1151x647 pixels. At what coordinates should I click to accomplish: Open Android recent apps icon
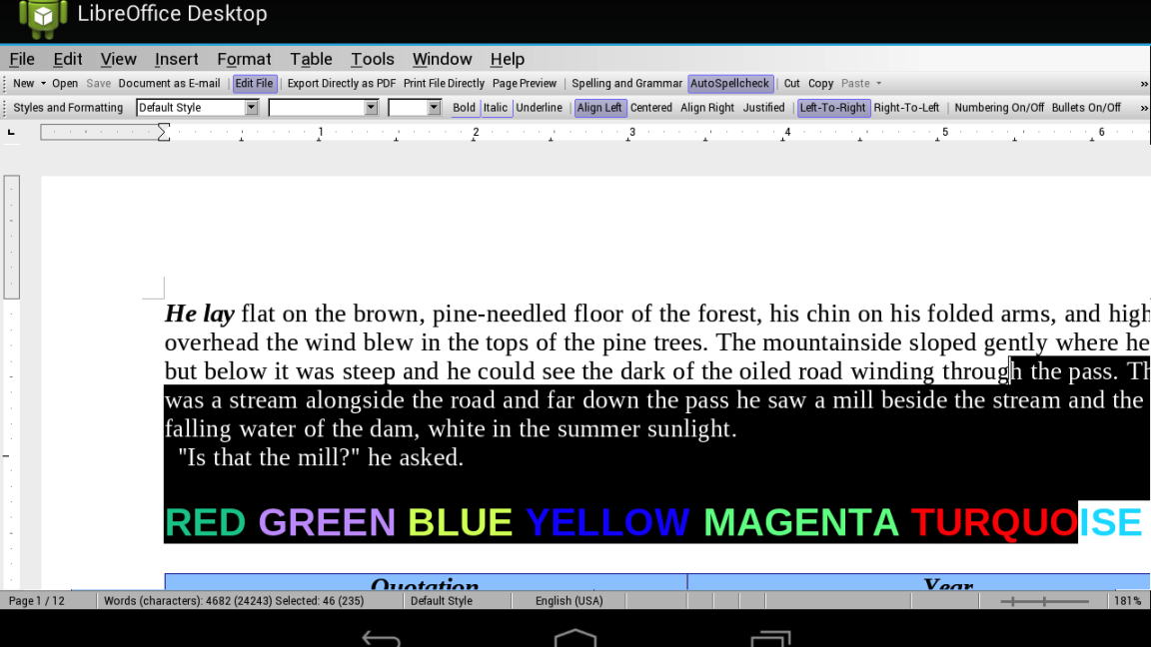coord(770,637)
